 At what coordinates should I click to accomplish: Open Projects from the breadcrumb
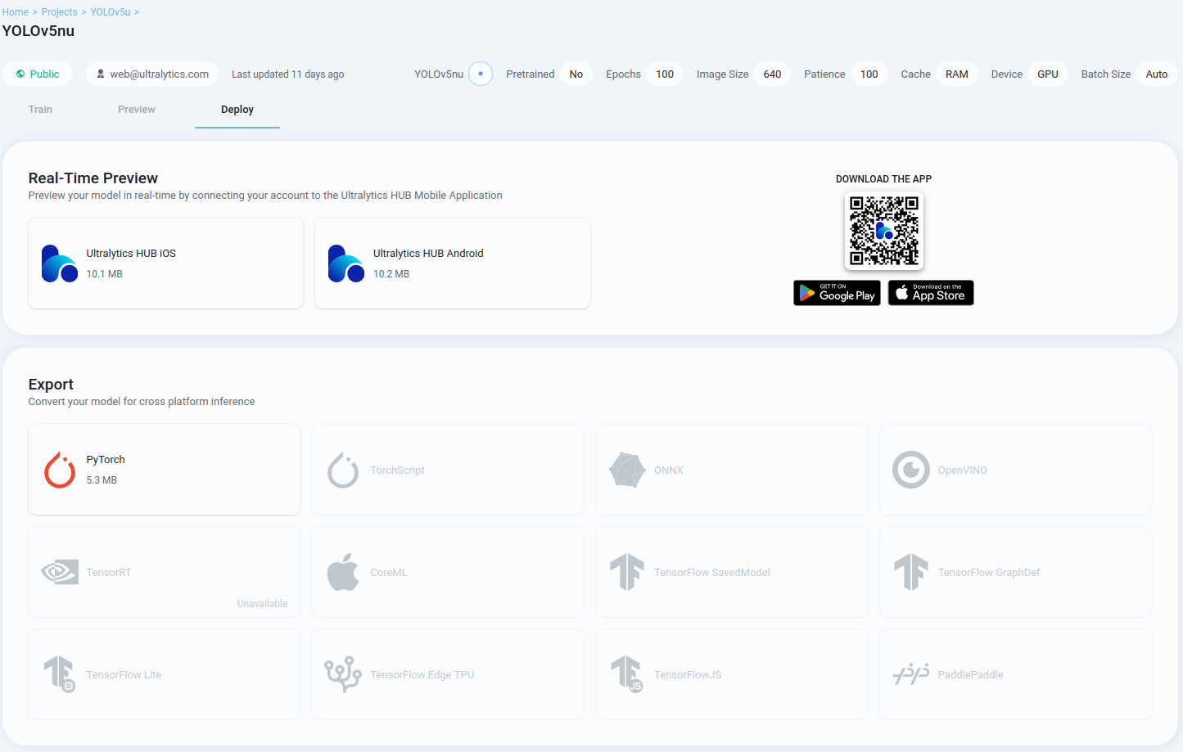[59, 11]
